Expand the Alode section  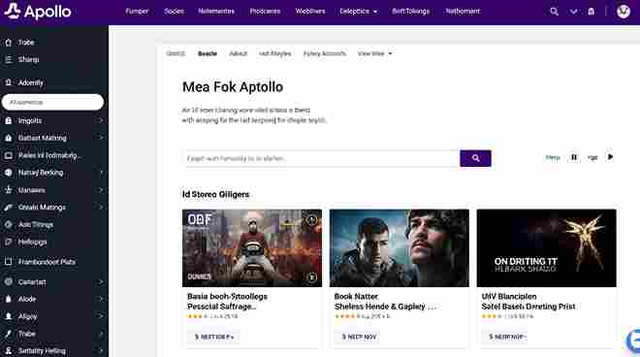(101, 299)
